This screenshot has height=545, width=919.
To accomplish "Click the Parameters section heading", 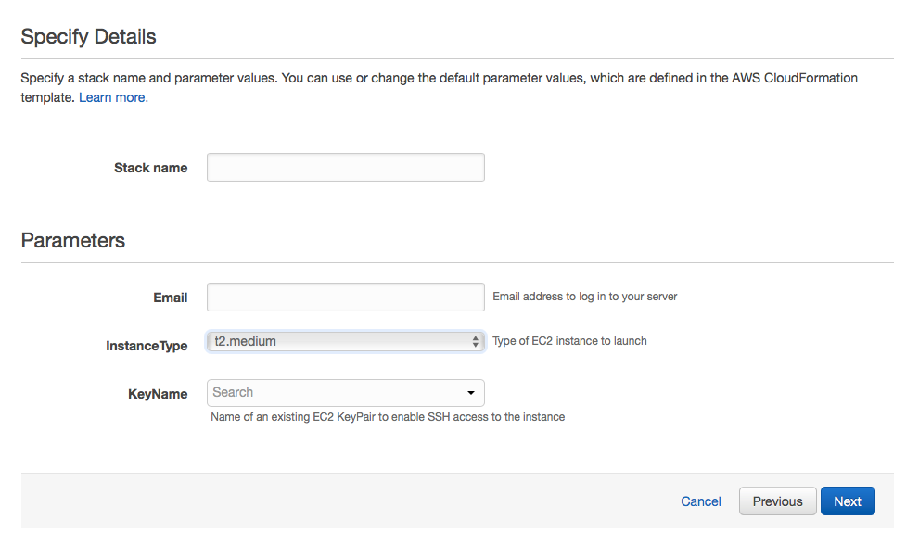I will coord(73,240).
